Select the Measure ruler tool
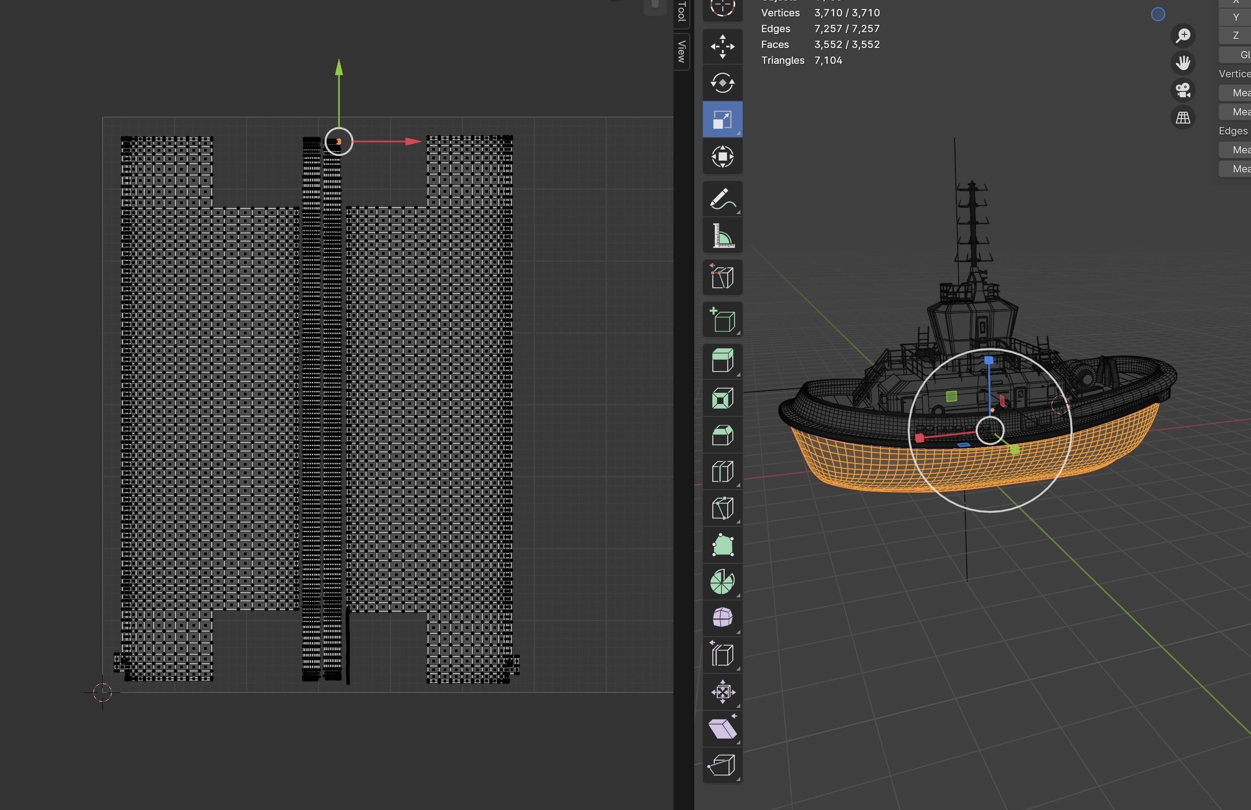Screen dimensions: 1251x810 723,235
